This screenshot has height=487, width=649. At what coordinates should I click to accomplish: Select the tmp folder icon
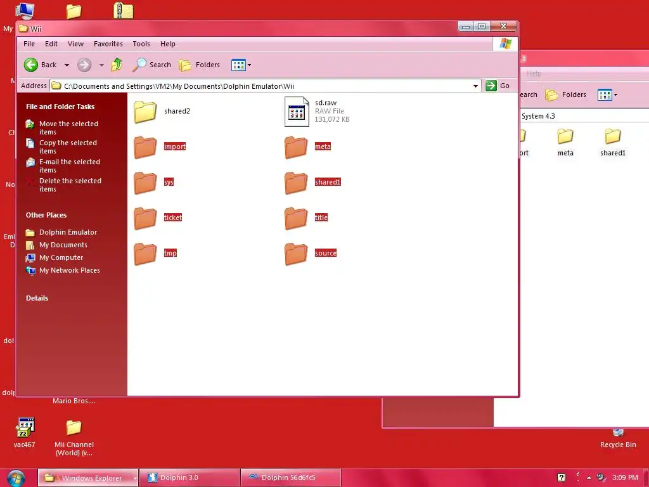(145, 254)
